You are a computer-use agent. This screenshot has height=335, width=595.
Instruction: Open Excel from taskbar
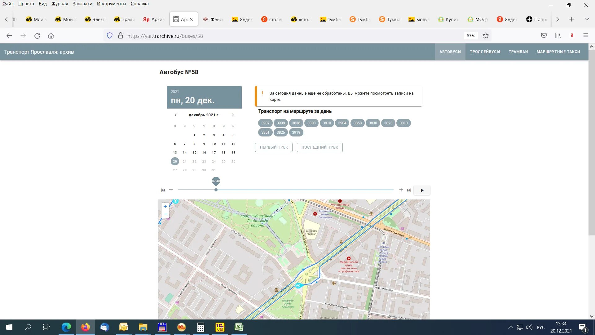(x=239, y=327)
